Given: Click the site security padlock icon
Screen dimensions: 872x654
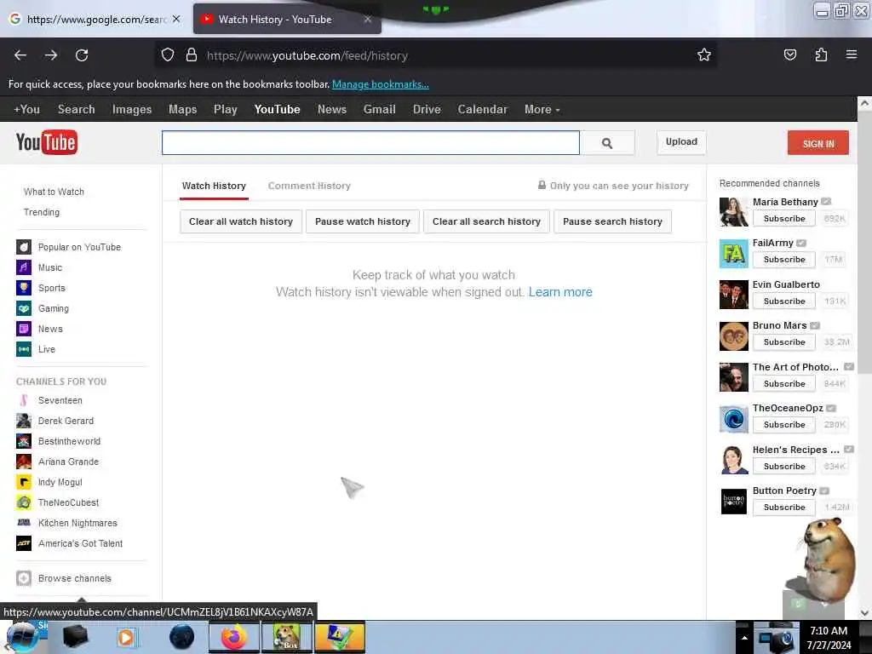Looking at the screenshot, I should click(192, 55).
